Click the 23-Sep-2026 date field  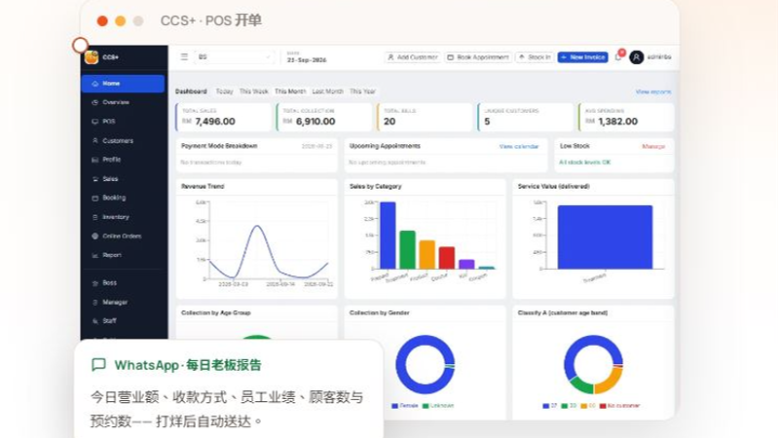(307, 59)
